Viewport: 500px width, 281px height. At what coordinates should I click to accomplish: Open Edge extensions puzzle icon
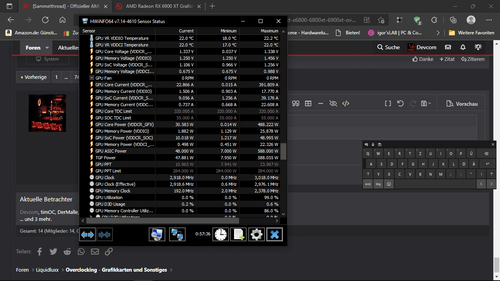tap(434, 20)
